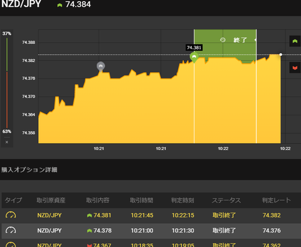The image size is (301, 247).
Task: Click the history clock icon beside 終了
Action: point(223,39)
